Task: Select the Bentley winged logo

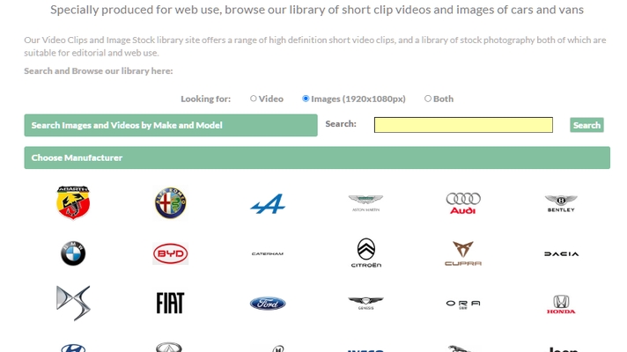Action: click(x=561, y=204)
